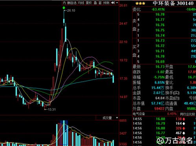Click sell level 5 price 16.78

coord(160,14)
